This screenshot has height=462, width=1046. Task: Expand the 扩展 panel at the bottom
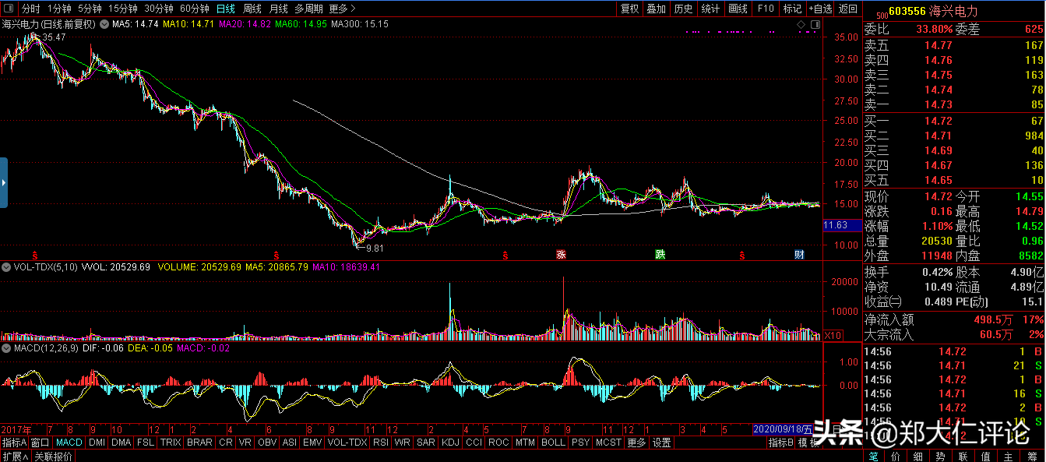(14, 457)
